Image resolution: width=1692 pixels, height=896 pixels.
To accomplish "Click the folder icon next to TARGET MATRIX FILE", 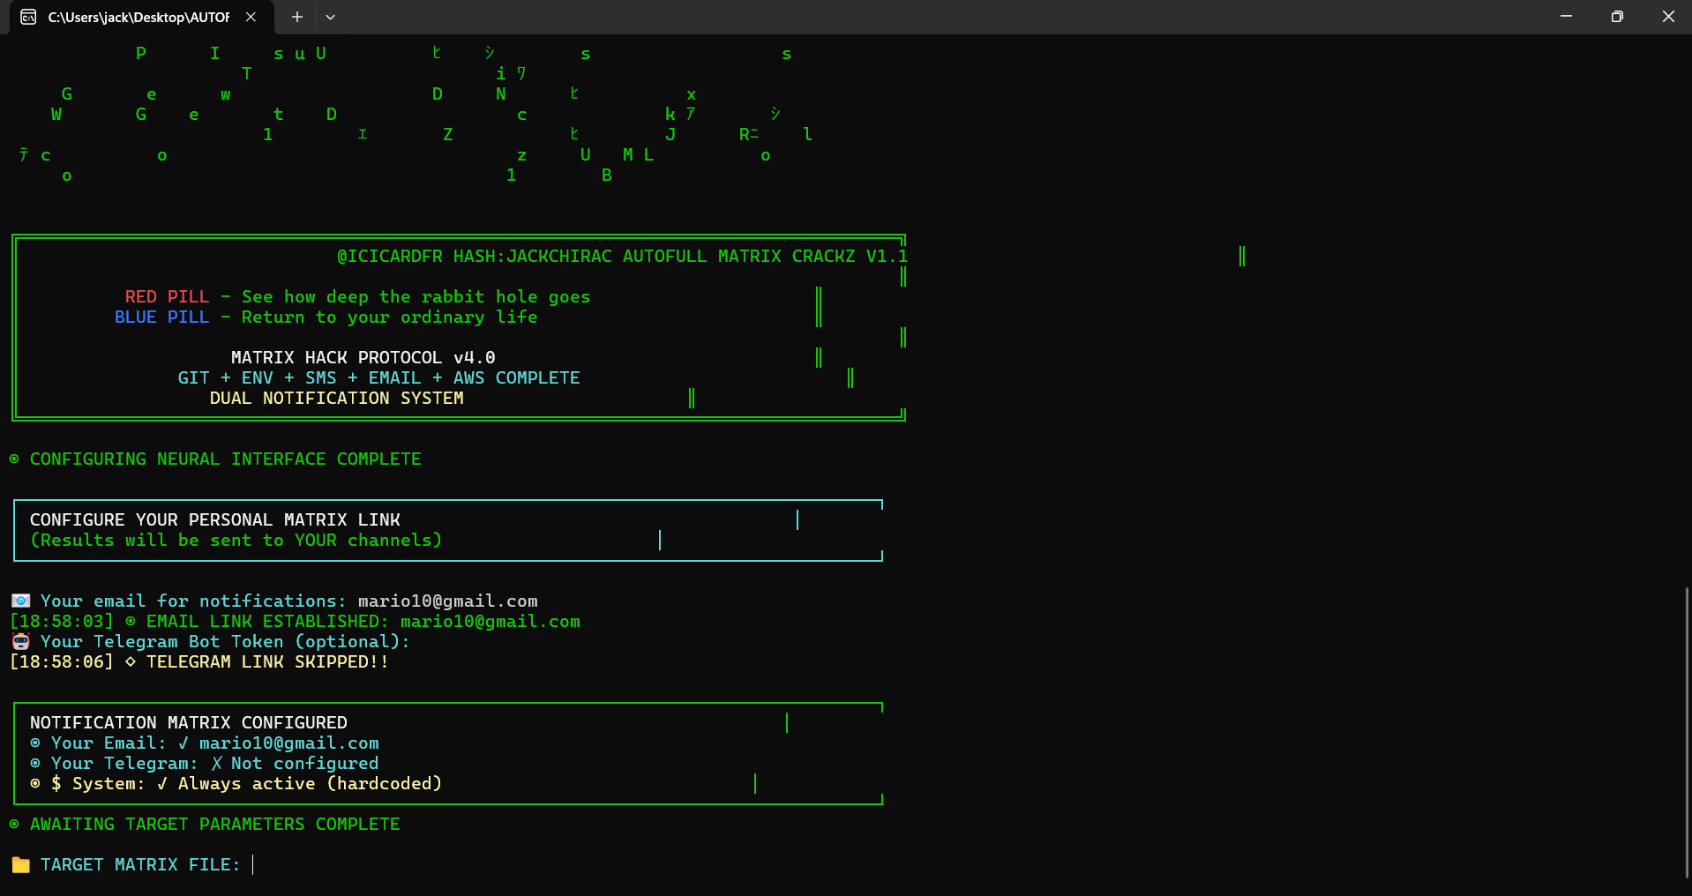I will 20,865.
